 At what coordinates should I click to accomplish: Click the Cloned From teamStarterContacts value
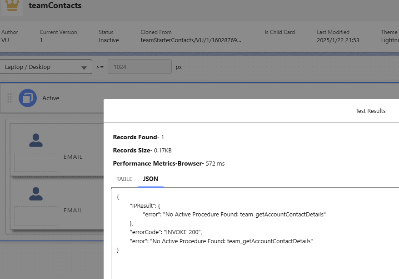tap(191, 40)
